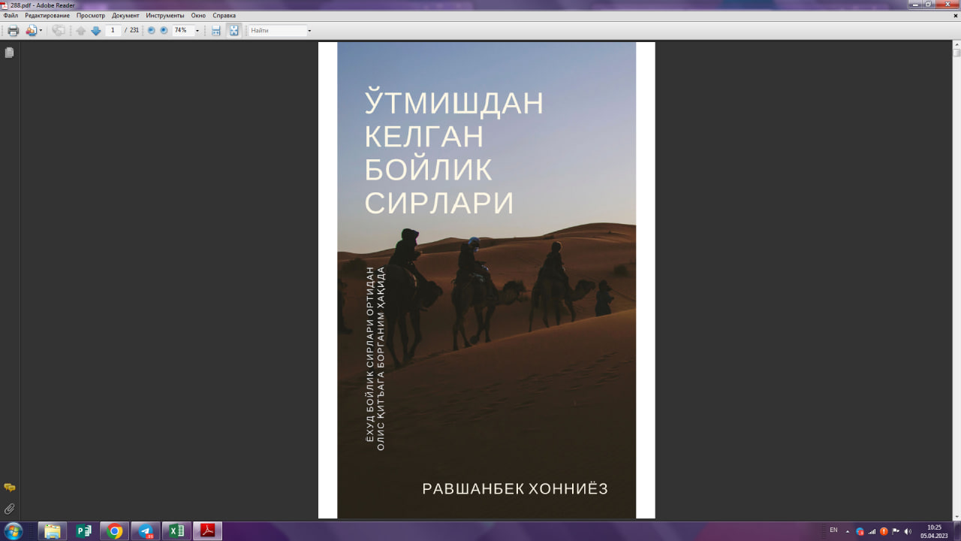Click the Найти search text field
The height and width of the screenshot is (541, 961).
277,31
